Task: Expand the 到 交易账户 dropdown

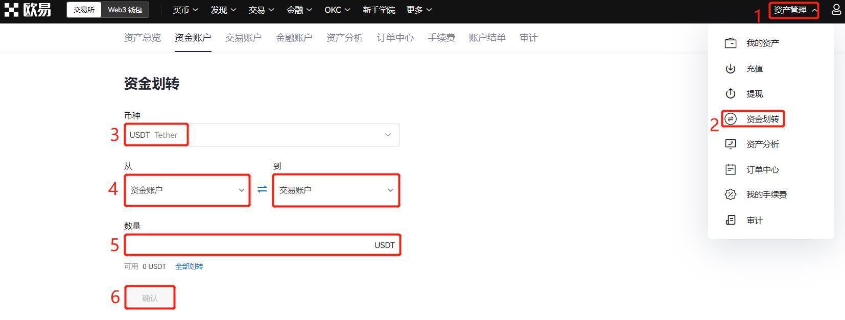Action: 336,190
